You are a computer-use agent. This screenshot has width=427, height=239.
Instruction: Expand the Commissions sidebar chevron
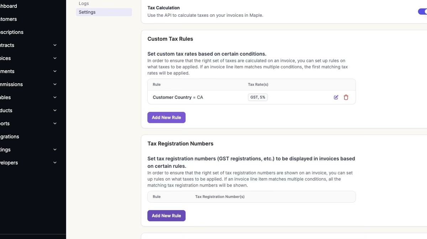pyautogui.click(x=55, y=84)
